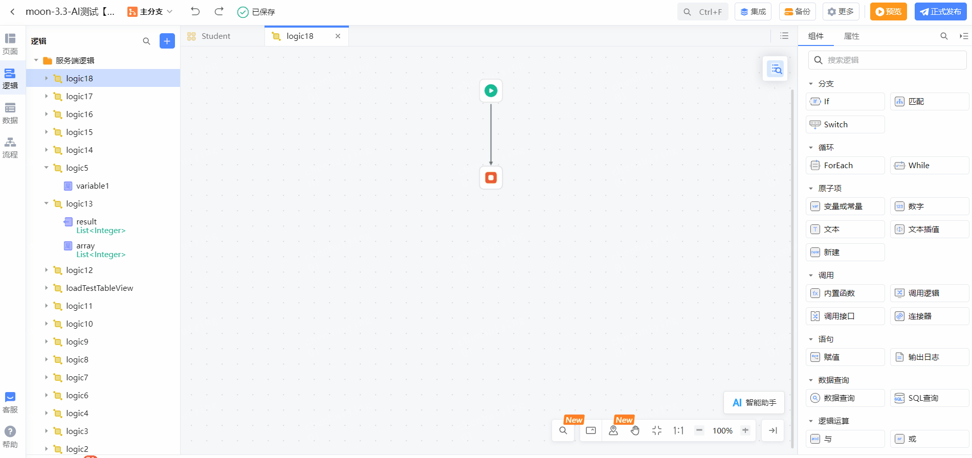The width and height of the screenshot is (972, 458).
Task: Click the 100% zoom level value
Action: 722,430
